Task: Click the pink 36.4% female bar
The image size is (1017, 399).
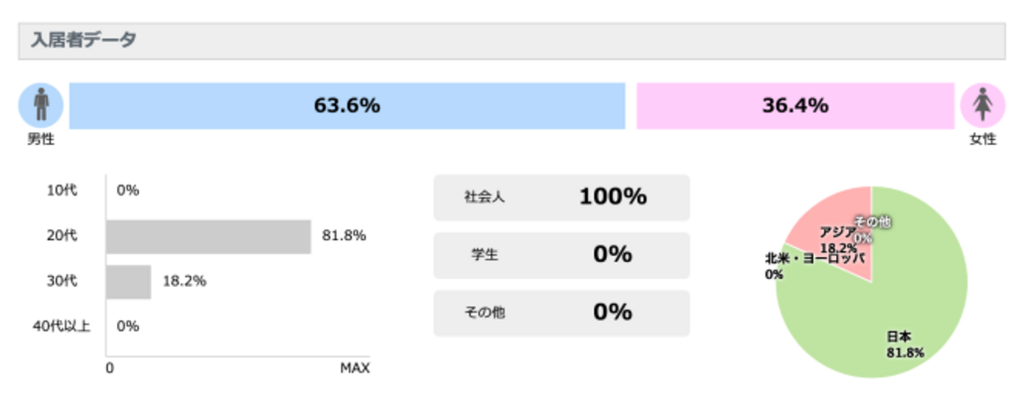Action: click(795, 105)
